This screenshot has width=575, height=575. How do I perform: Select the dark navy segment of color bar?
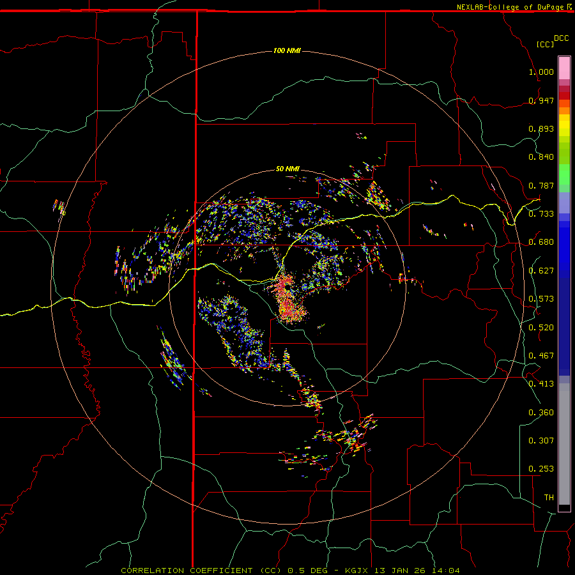click(x=564, y=326)
